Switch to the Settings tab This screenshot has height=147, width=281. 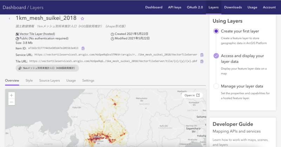(x=88, y=81)
